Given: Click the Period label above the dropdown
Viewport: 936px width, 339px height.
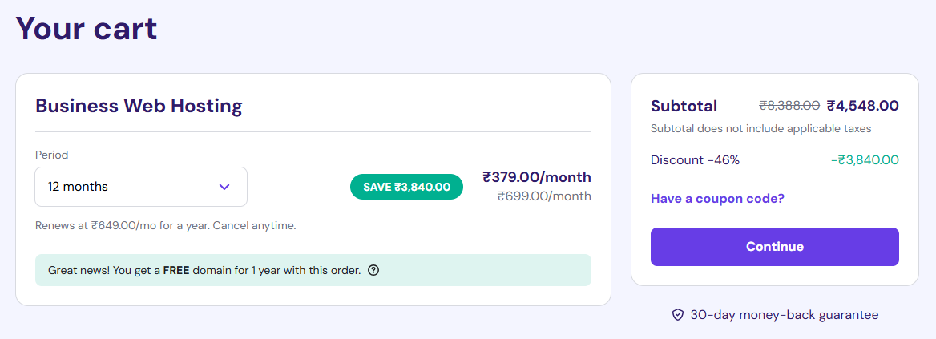Looking at the screenshot, I should pyautogui.click(x=52, y=155).
